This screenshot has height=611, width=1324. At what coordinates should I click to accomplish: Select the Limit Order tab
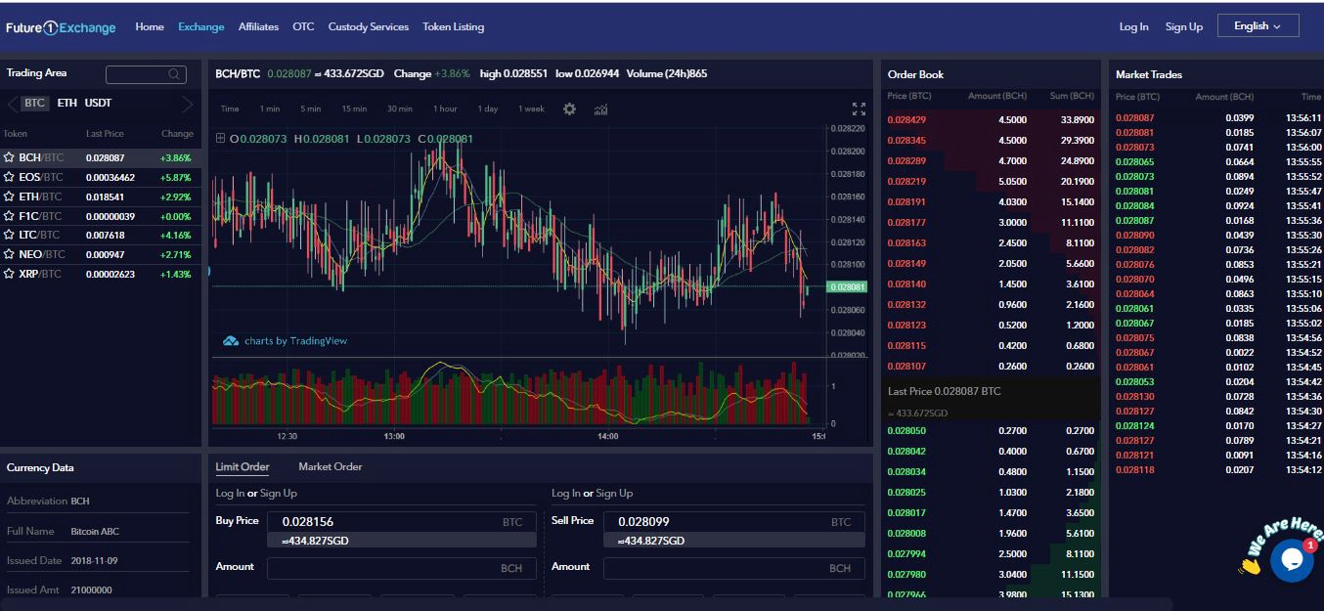(x=243, y=467)
